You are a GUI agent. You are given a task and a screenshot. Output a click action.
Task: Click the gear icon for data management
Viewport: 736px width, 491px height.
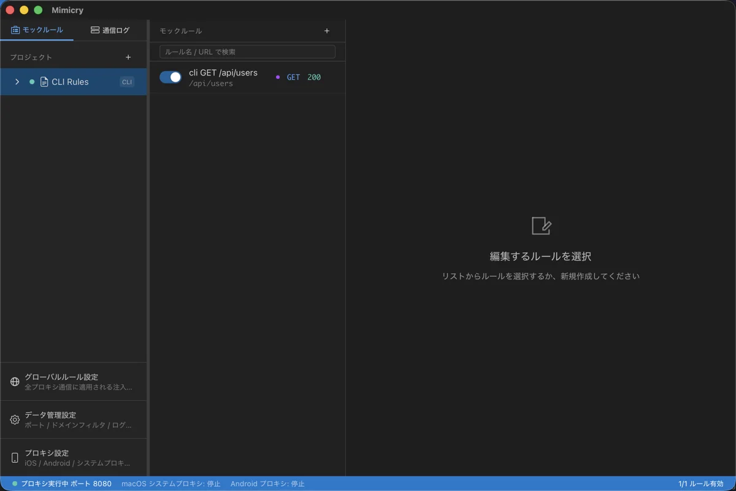(x=15, y=420)
